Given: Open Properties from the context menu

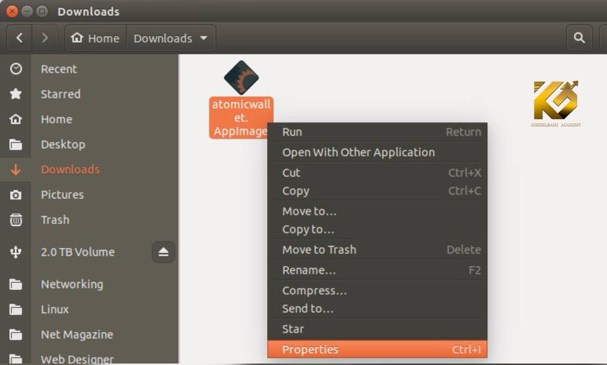Looking at the screenshot, I should pyautogui.click(x=377, y=349).
